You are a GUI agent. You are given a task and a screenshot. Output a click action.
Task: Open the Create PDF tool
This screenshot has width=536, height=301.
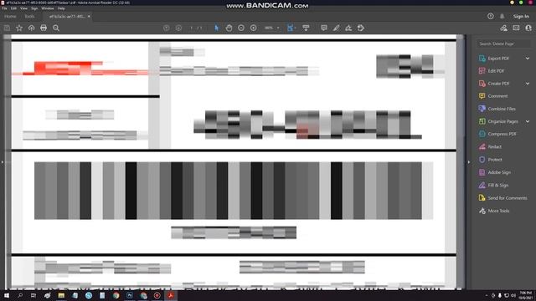498,84
